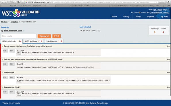Click the 'Last validated' label
171x106 pixels.
(85, 27)
